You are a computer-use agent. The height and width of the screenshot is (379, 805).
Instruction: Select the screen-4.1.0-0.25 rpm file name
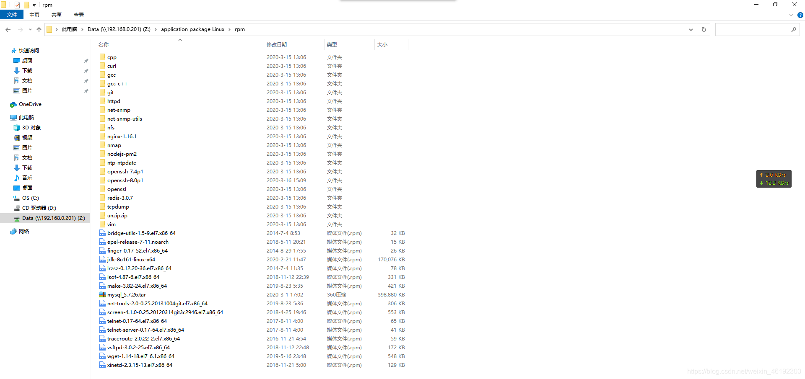point(165,312)
